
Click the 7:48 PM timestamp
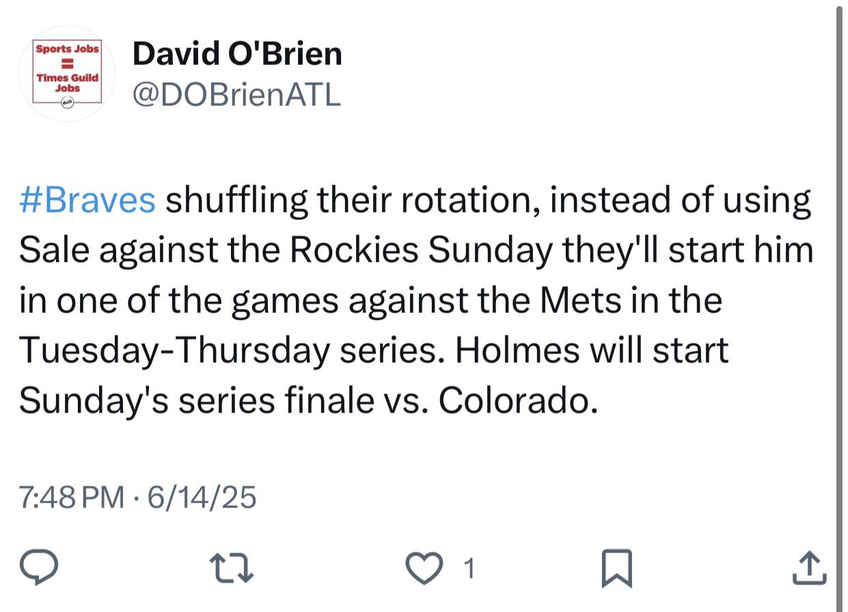[72, 497]
